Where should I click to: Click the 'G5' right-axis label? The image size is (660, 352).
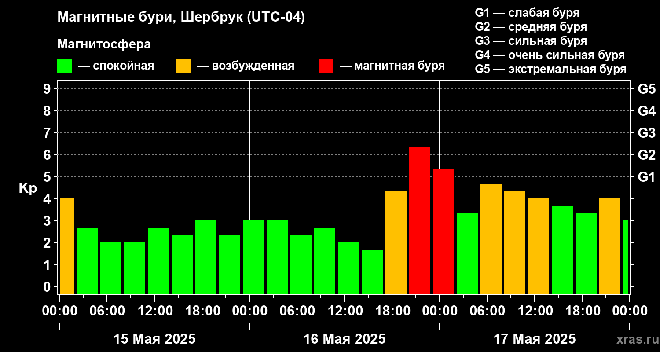coord(646,89)
